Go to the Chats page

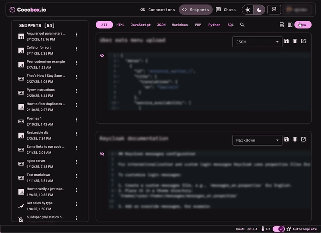pos(226,10)
